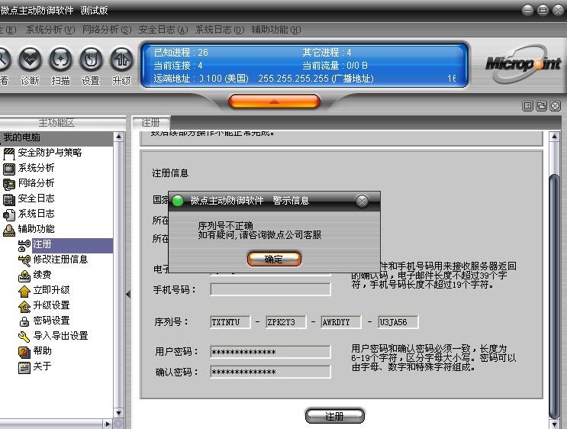Click the 系统分析 monitor icon
567x429 pixels.
point(9,169)
